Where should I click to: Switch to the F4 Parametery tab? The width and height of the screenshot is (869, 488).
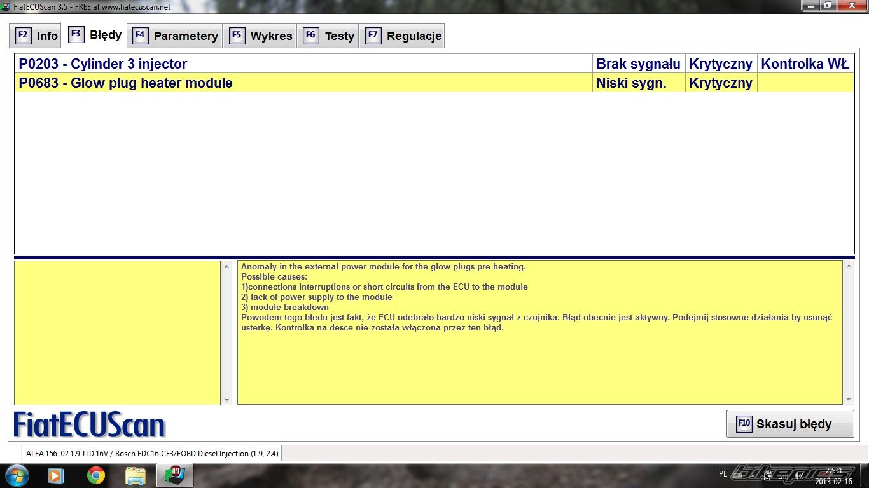click(x=176, y=36)
